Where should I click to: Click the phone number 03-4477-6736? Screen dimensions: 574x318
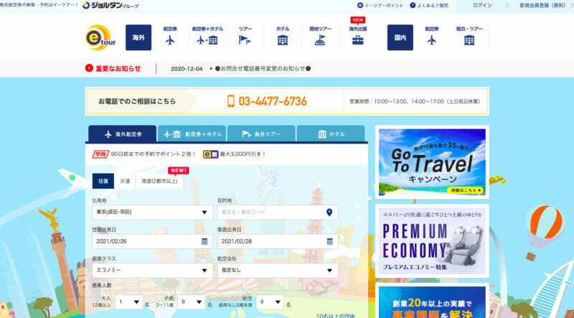[x=273, y=101]
